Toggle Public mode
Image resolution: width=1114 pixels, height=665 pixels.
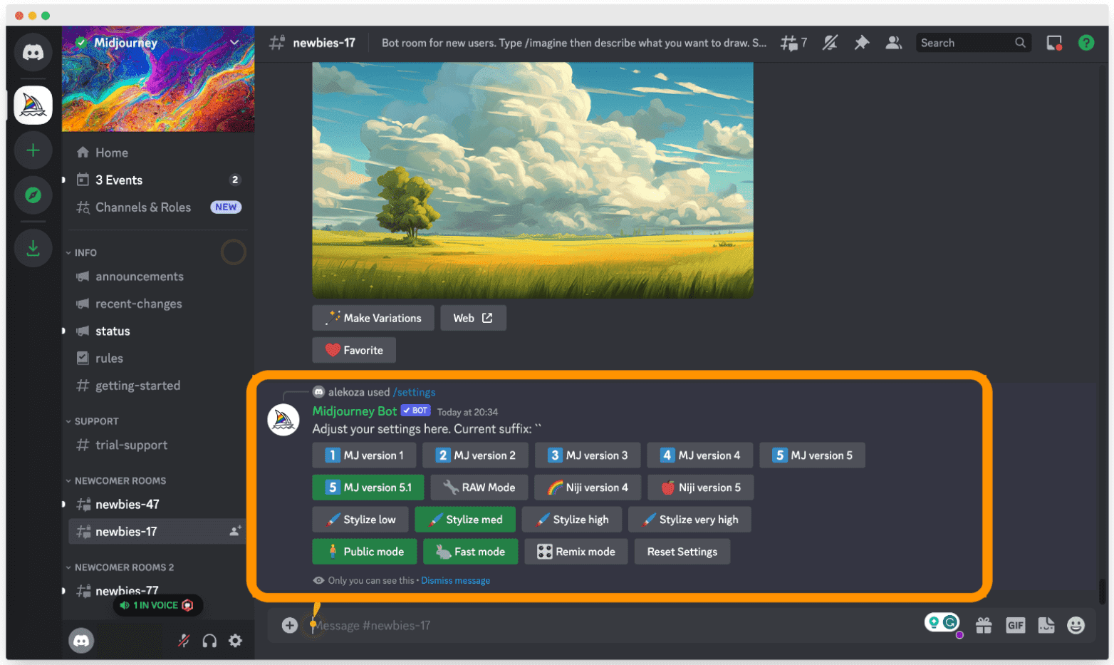click(365, 552)
